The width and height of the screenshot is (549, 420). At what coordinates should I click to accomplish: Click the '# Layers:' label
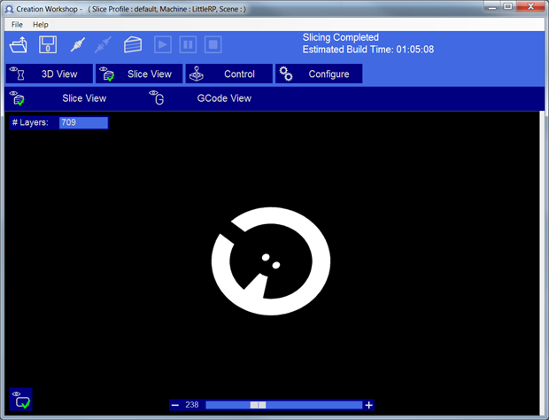pyautogui.click(x=30, y=122)
